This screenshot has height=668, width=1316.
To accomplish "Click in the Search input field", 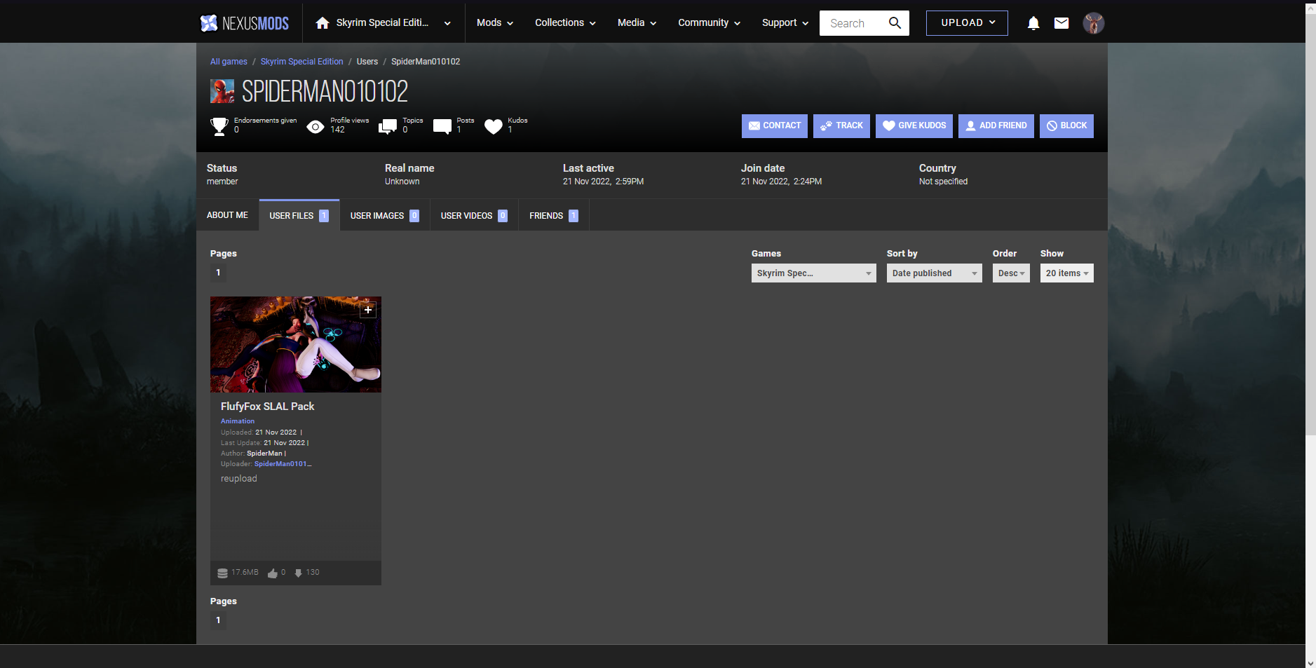I will 853,23.
